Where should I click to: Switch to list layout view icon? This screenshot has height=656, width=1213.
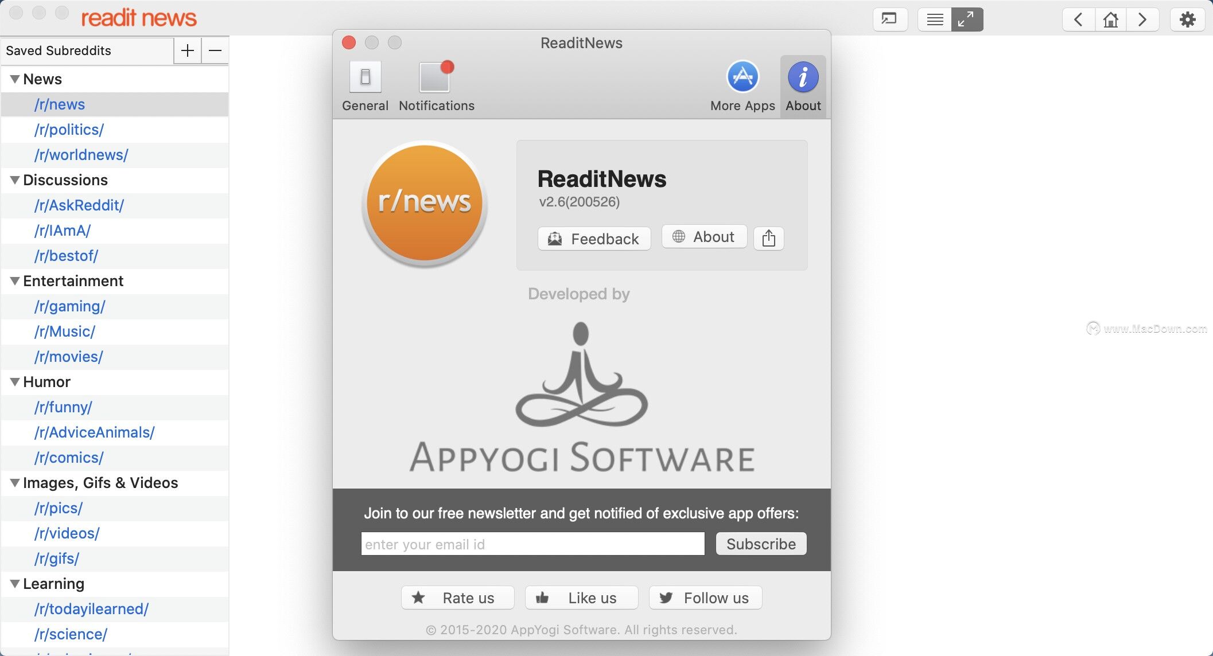(x=935, y=19)
